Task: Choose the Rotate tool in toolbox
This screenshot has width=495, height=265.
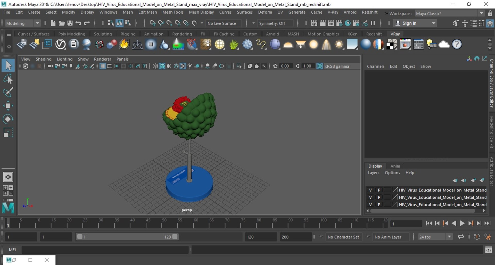Action: (8, 119)
